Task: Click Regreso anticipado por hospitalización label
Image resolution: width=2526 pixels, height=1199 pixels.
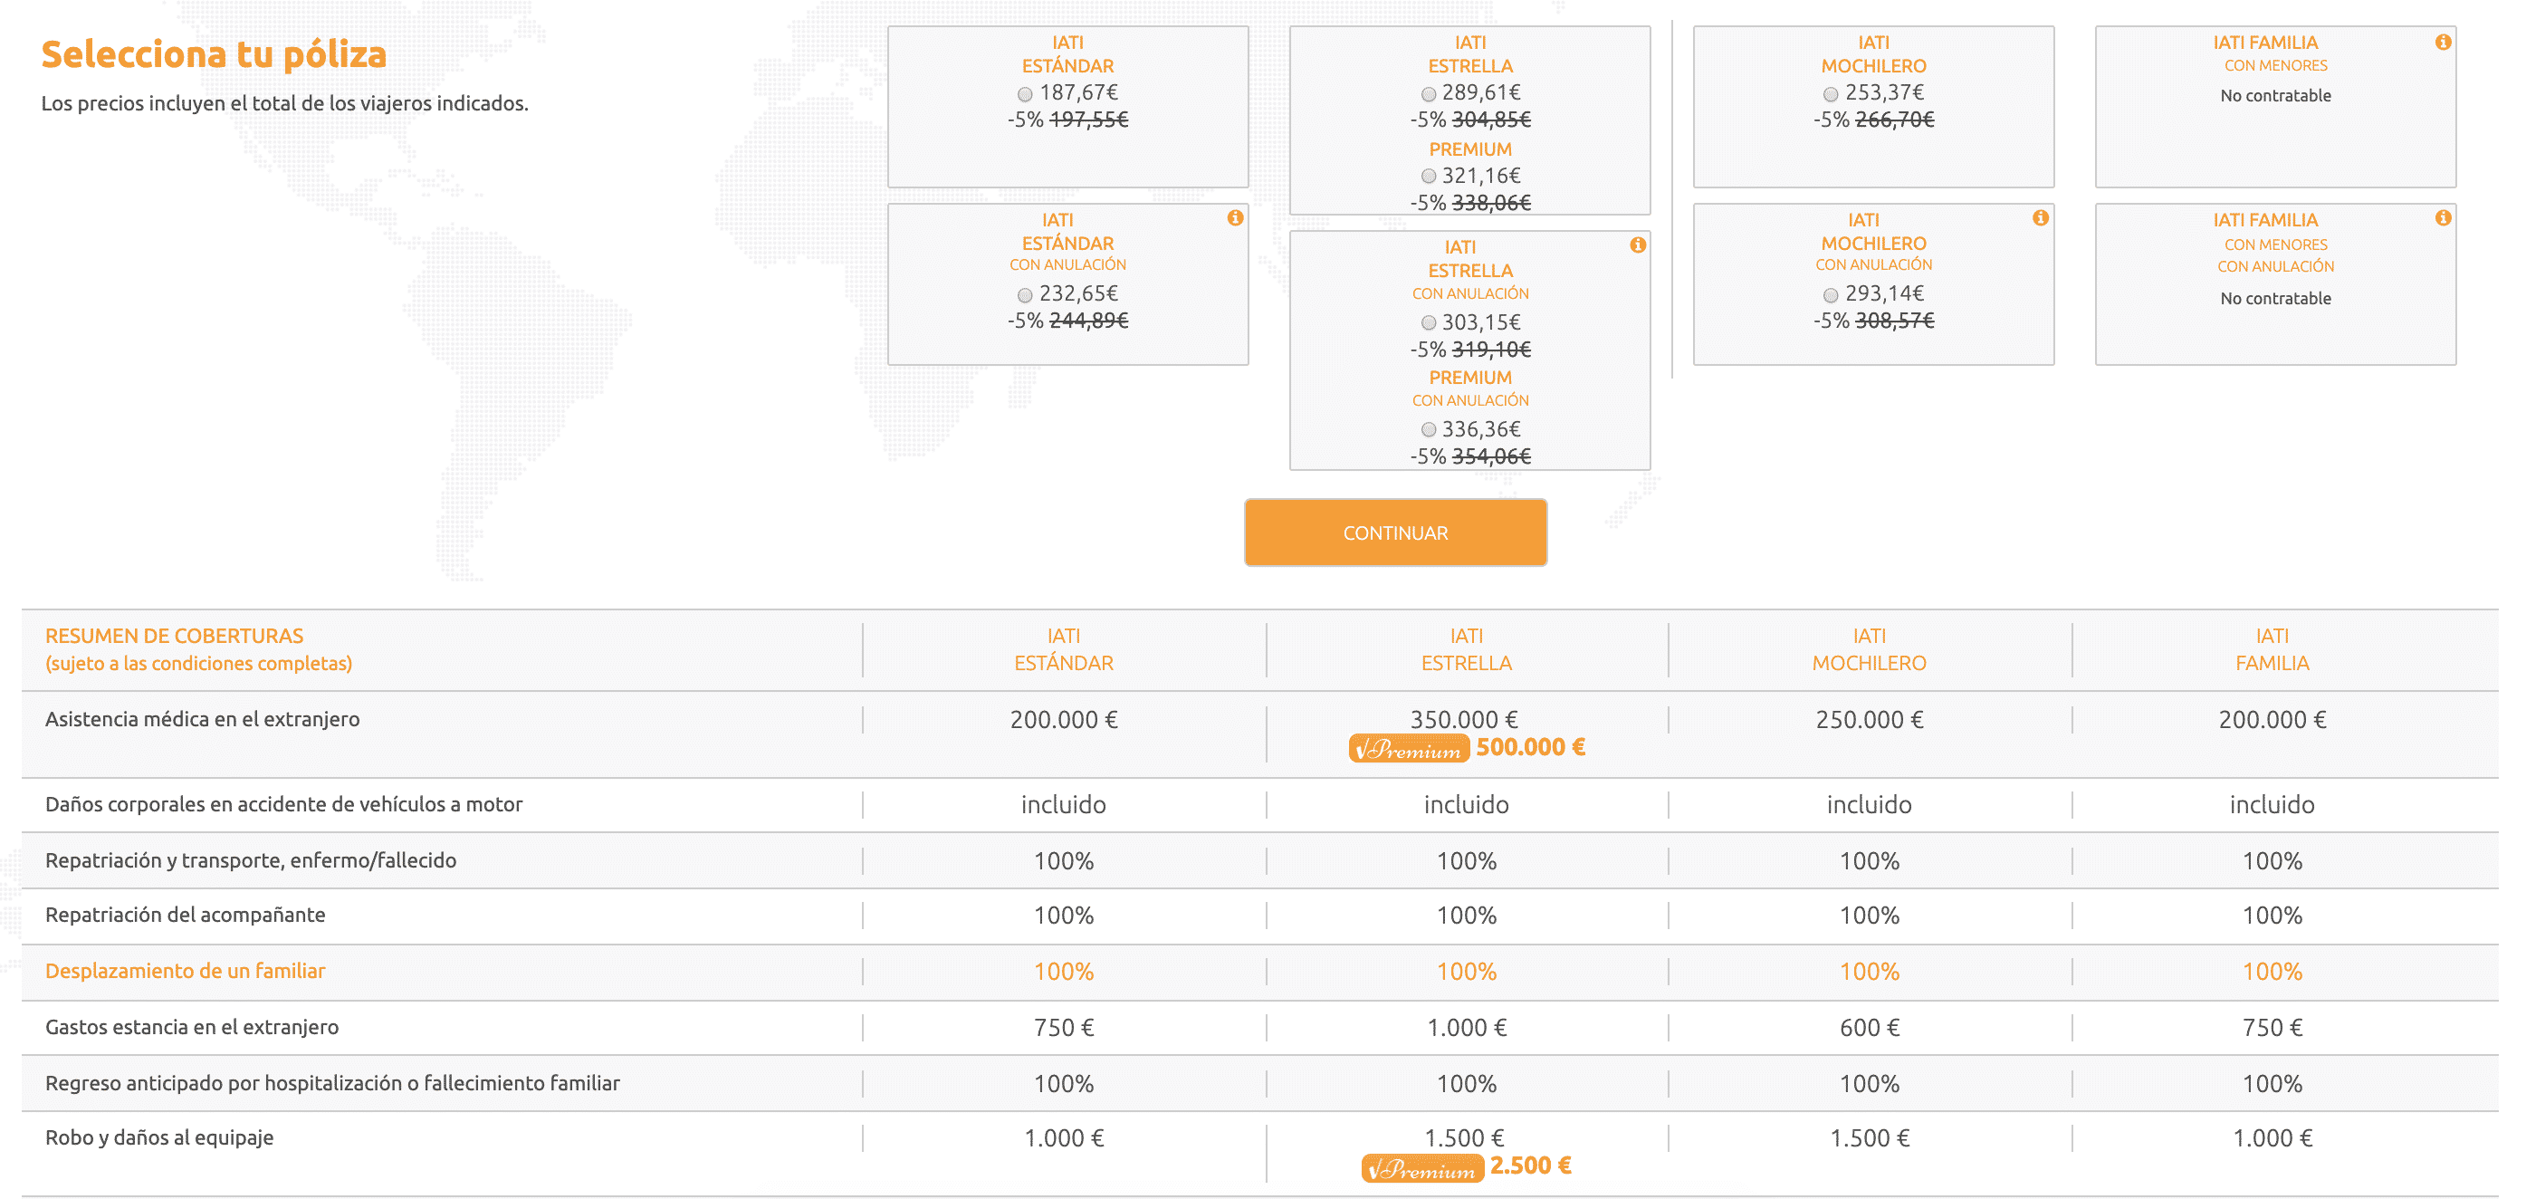Action: tap(332, 1083)
